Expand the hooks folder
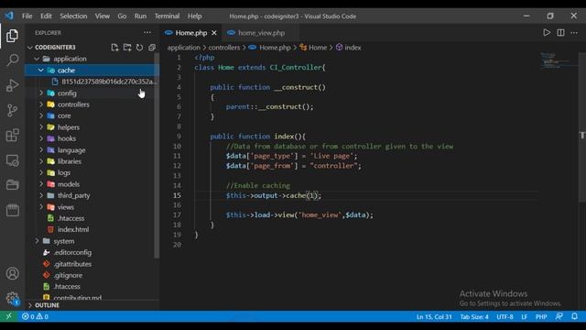 coord(41,138)
